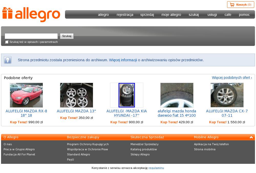This screenshot has height=173, width=256.
Task: Open Aplikacja na Twój telefon link
Action: coord(211,144)
